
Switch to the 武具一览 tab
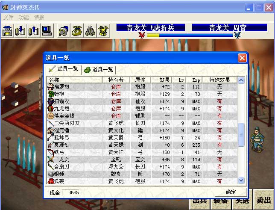tap(64, 69)
